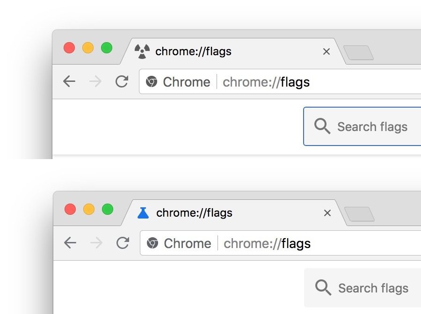
Task: Select the chrome://flags tab with the blue flask
Action: pyautogui.click(x=210, y=213)
